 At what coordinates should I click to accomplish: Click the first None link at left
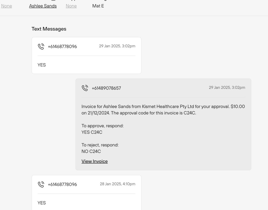(6, 6)
